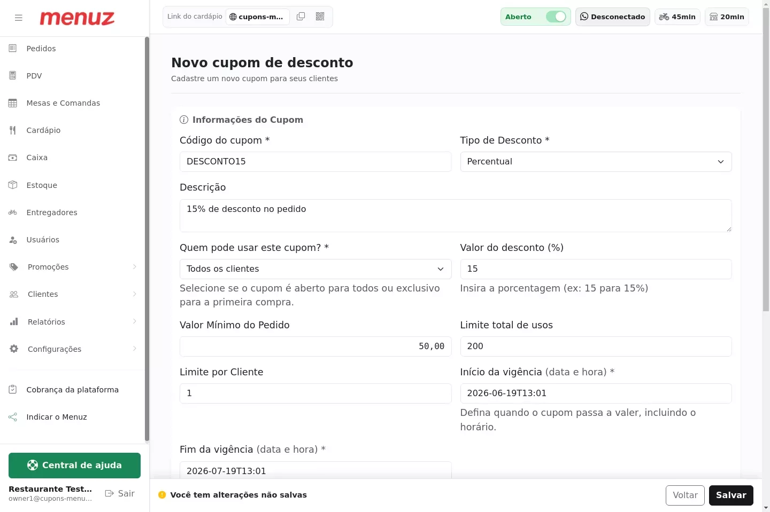Click the unsaved changes warning icon
Screen dimensions: 770x512
point(162,495)
